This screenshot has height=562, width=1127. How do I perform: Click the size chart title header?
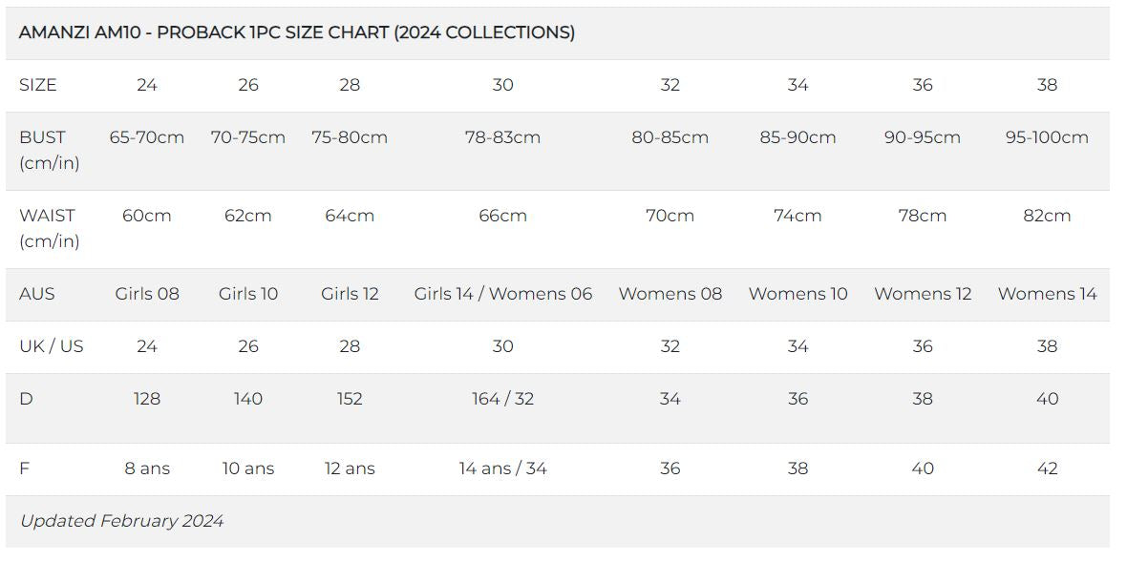[297, 32]
